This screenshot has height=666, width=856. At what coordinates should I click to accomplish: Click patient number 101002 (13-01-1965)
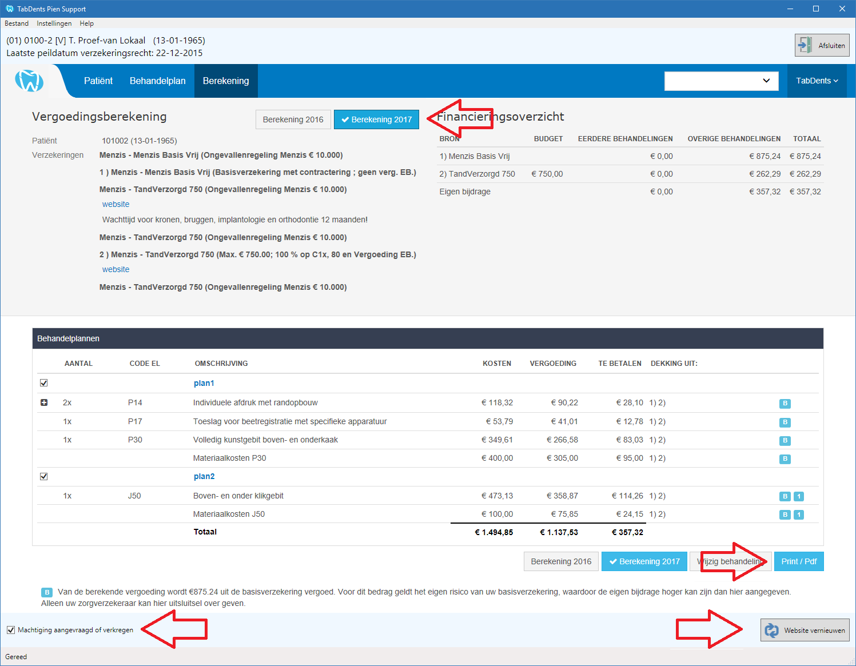tap(140, 141)
